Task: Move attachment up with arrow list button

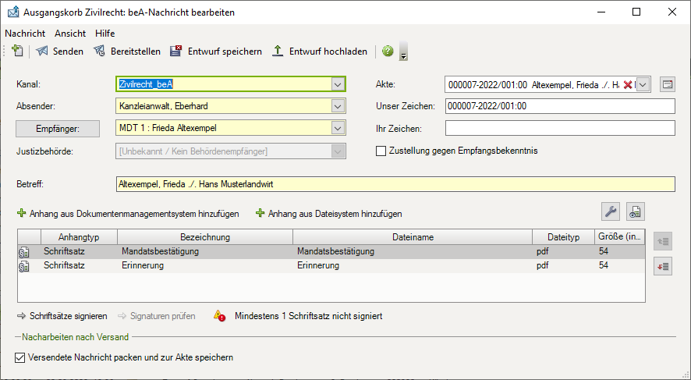Action: tap(663, 241)
